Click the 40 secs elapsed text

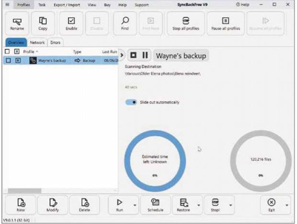[131, 87]
